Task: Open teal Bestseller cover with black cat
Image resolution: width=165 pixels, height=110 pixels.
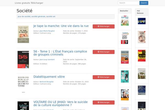Action: click(x=125, y=76)
